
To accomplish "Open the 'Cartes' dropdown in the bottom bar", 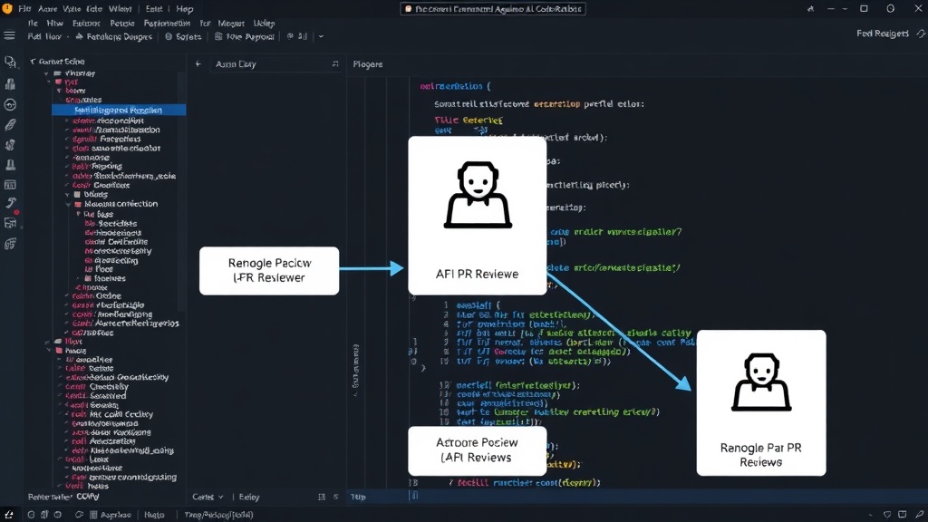I will tap(208, 498).
